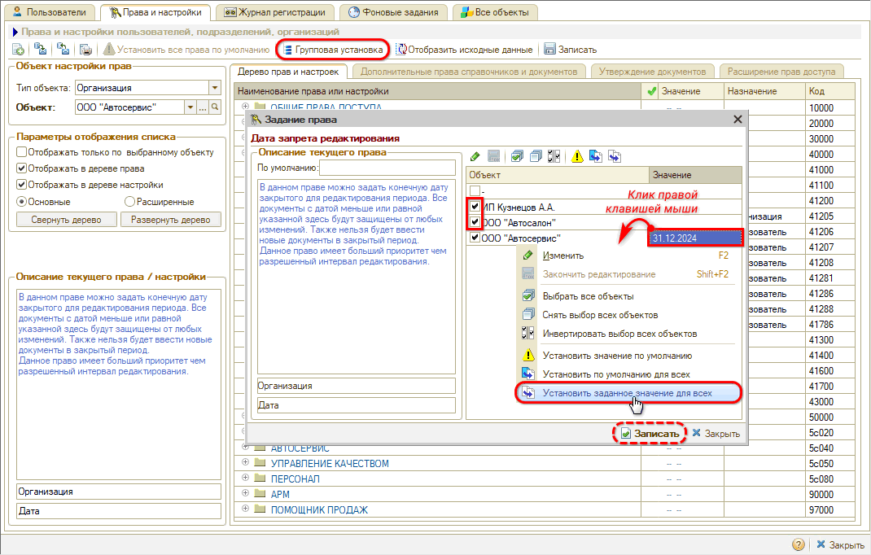Image resolution: width=871 pixels, height=555 pixels.
Task: Toggle the ООО "Автосалон" checkbox
Action: tap(475, 222)
